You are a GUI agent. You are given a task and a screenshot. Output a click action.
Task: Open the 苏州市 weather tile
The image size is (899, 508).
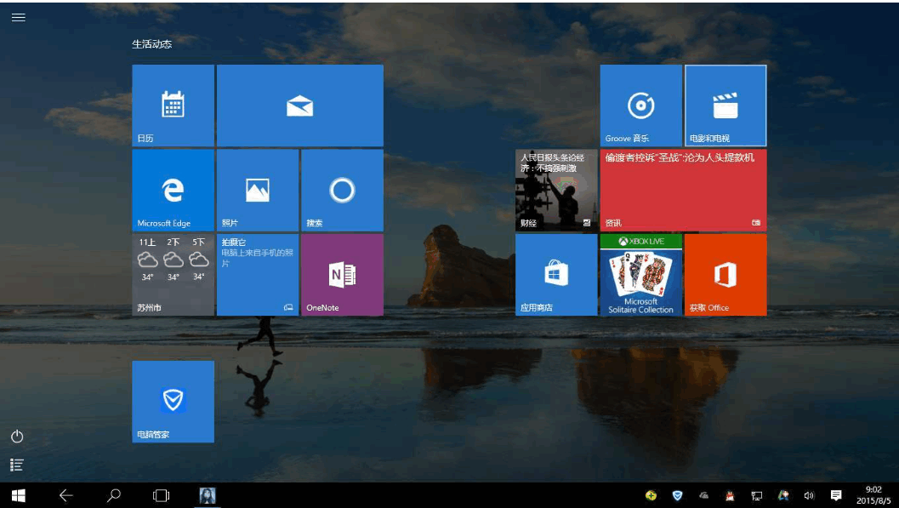point(174,275)
